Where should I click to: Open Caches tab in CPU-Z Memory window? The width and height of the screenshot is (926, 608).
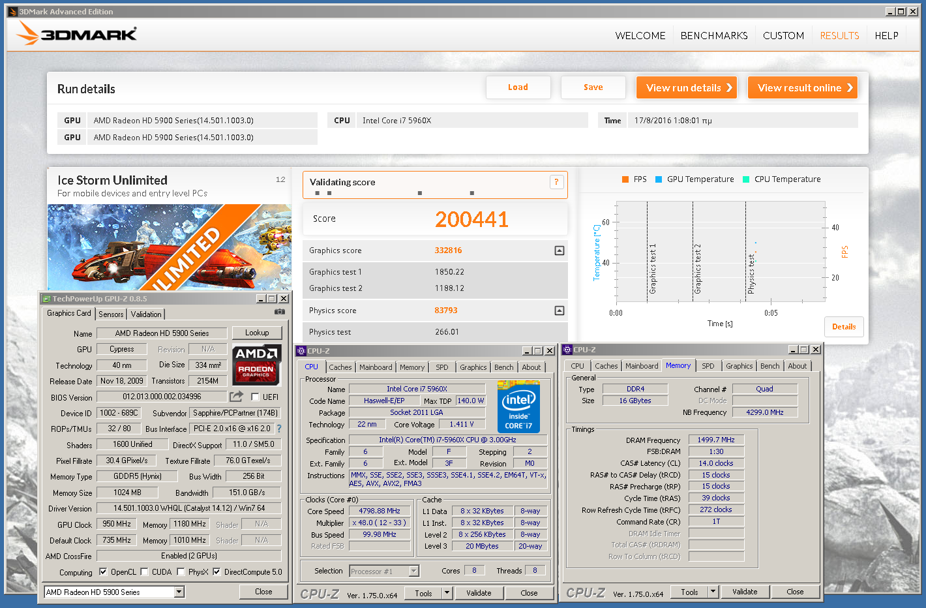[606, 366]
